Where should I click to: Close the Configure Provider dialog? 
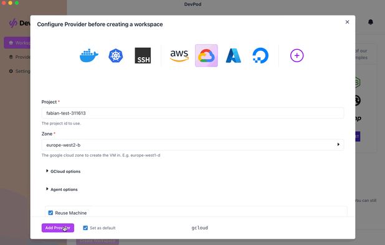tap(347, 22)
